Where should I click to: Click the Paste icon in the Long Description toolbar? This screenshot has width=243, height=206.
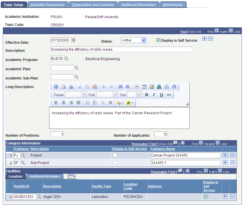95,87
